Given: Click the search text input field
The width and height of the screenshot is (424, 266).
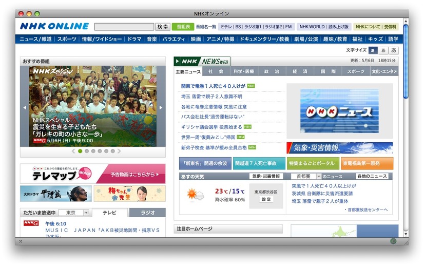Looking at the screenshot, I should 124,27.
